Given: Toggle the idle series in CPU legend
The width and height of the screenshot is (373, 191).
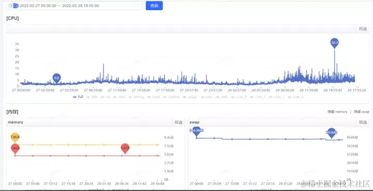Looking at the screenshot, I should (x=92, y=97).
